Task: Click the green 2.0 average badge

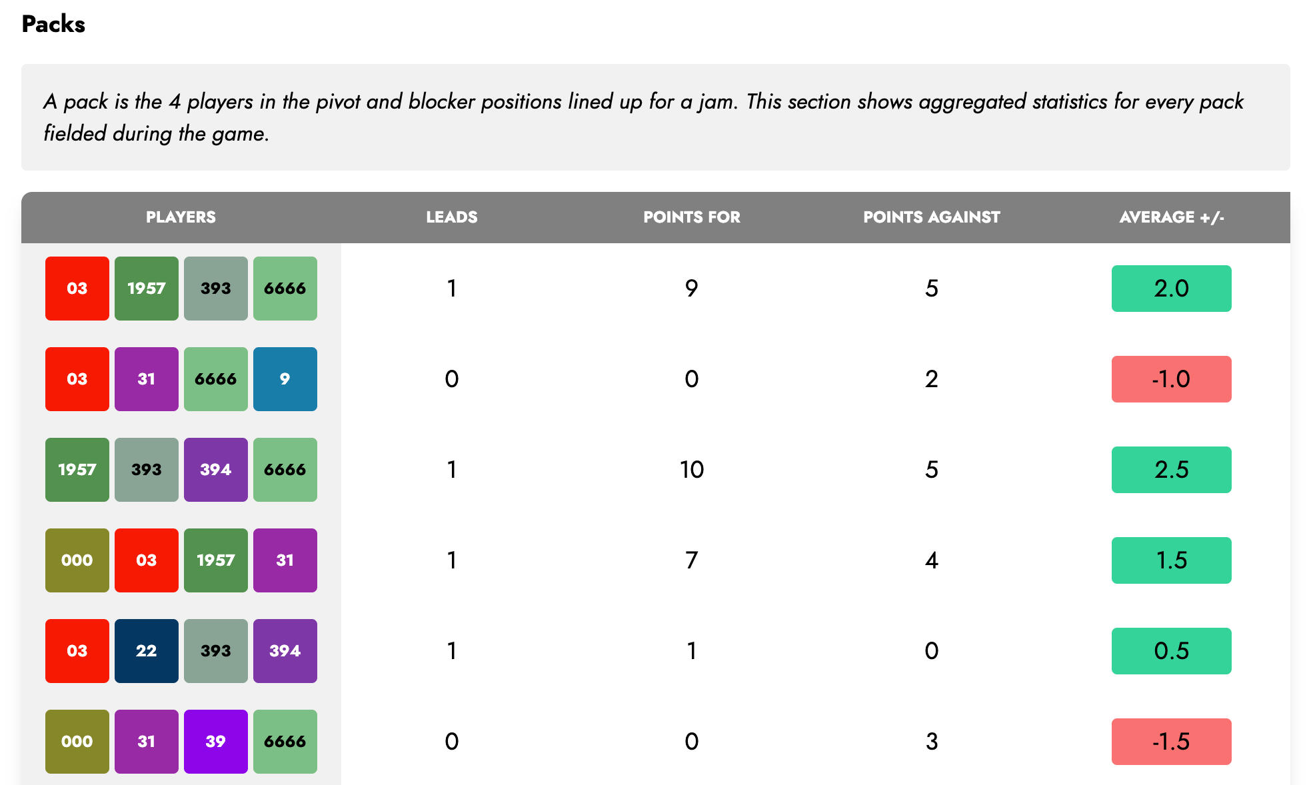Action: [1172, 289]
